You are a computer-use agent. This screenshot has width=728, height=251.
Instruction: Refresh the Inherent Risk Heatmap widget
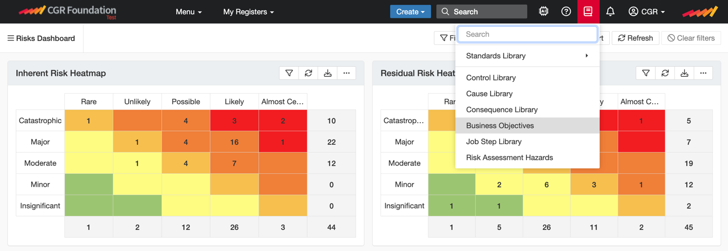point(309,73)
